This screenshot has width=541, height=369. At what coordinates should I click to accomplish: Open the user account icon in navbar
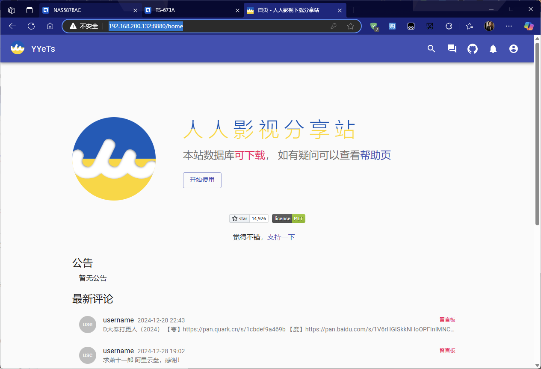(513, 49)
